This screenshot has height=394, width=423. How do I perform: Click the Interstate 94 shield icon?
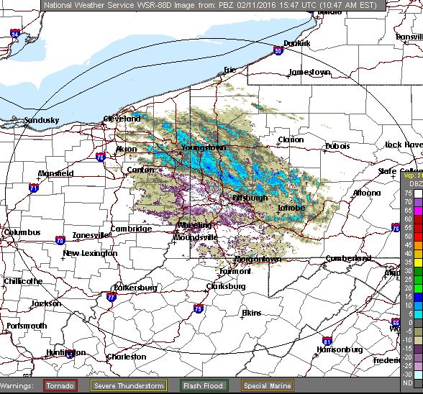pos(15,33)
